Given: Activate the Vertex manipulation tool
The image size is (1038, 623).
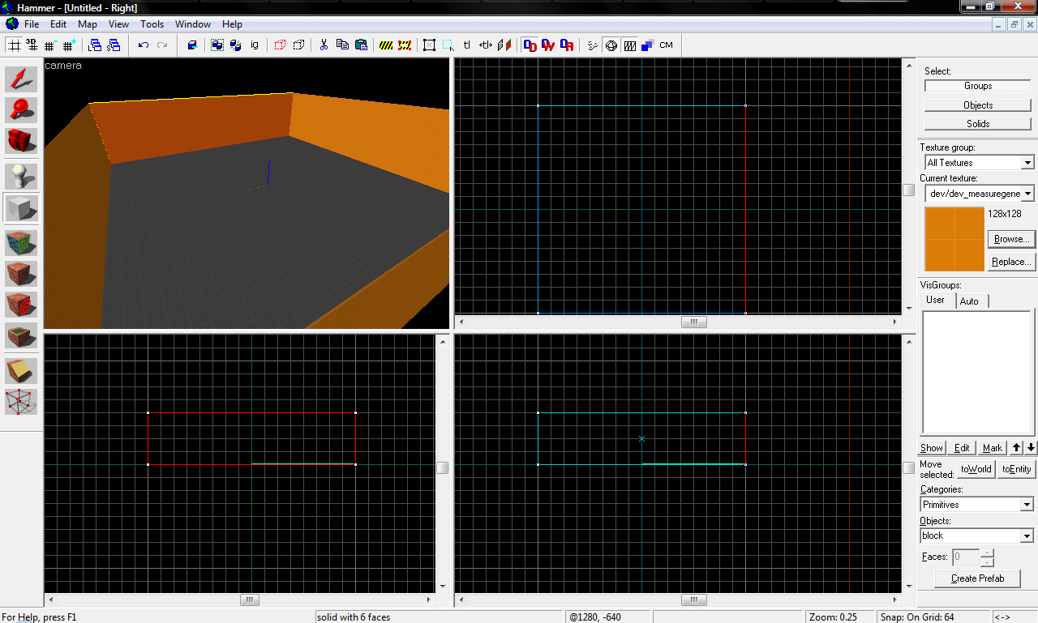Looking at the screenshot, I should tap(21, 401).
